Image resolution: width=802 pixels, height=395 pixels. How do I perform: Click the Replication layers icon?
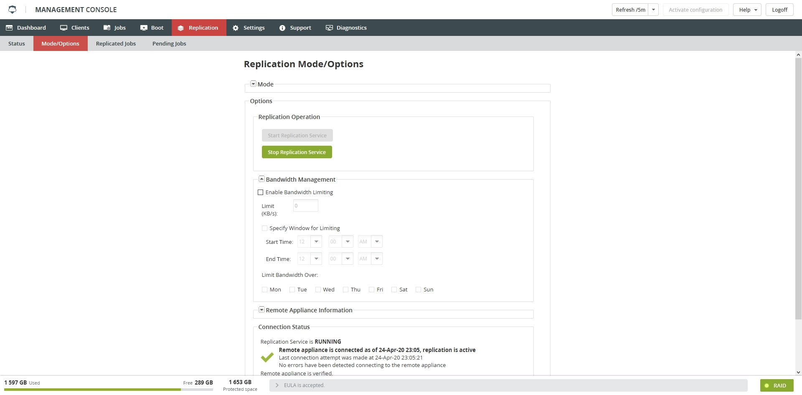(x=180, y=28)
